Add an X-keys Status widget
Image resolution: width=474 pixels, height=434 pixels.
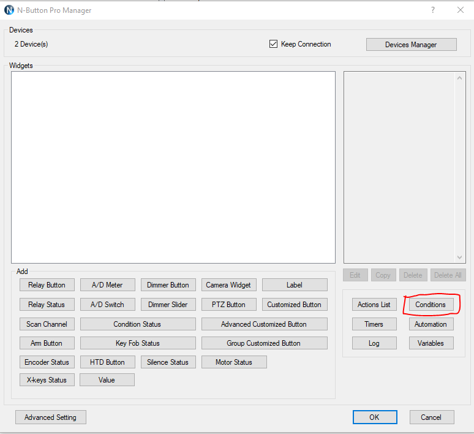pos(47,380)
